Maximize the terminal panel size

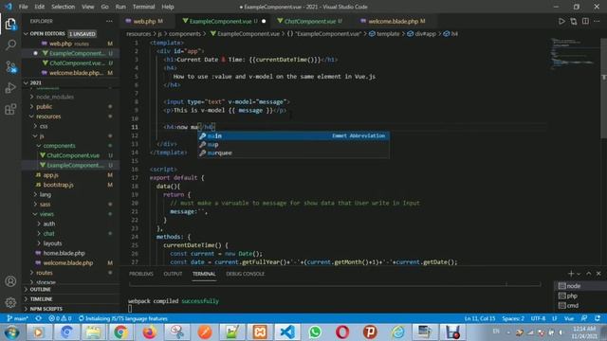(x=588, y=274)
